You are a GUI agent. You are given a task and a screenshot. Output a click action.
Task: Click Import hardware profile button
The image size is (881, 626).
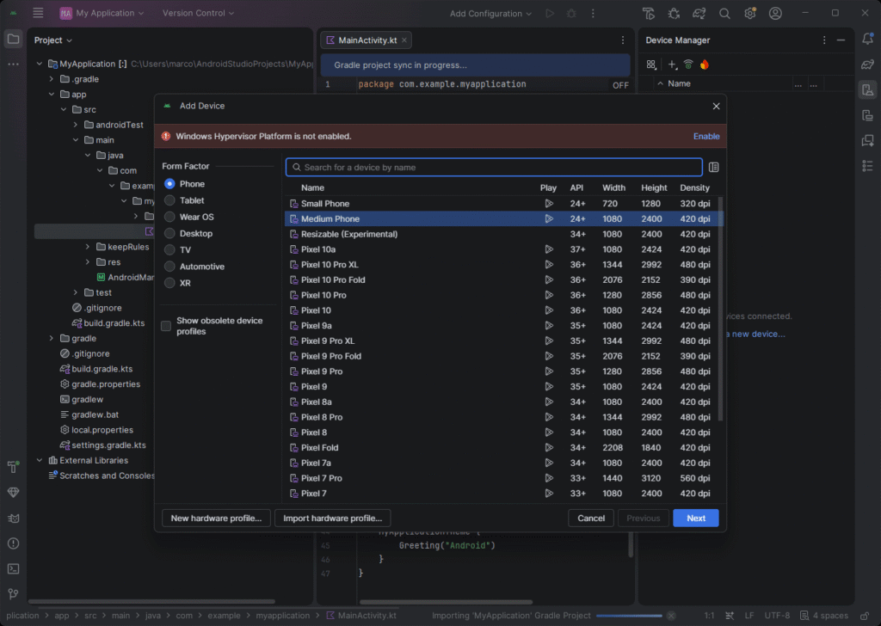click(x=333, y=519)
